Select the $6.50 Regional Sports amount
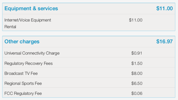 pyautogui.click(x=137, y=84)
